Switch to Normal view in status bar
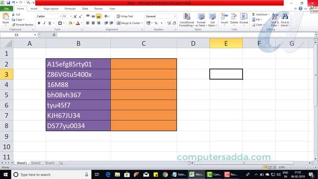The width and height of the screenshot is (318, 179). [x=265, y=167]
